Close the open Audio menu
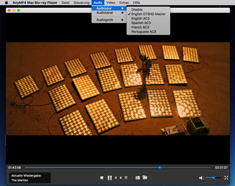 click(98, 3)
